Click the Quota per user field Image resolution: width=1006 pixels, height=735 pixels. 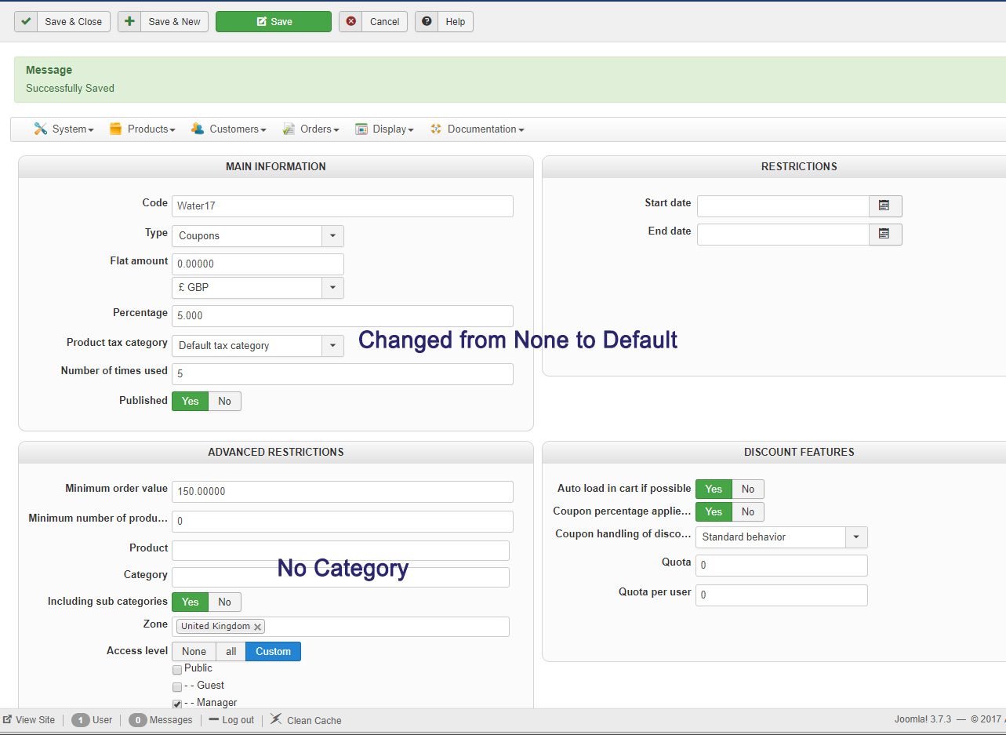[781, 595]
